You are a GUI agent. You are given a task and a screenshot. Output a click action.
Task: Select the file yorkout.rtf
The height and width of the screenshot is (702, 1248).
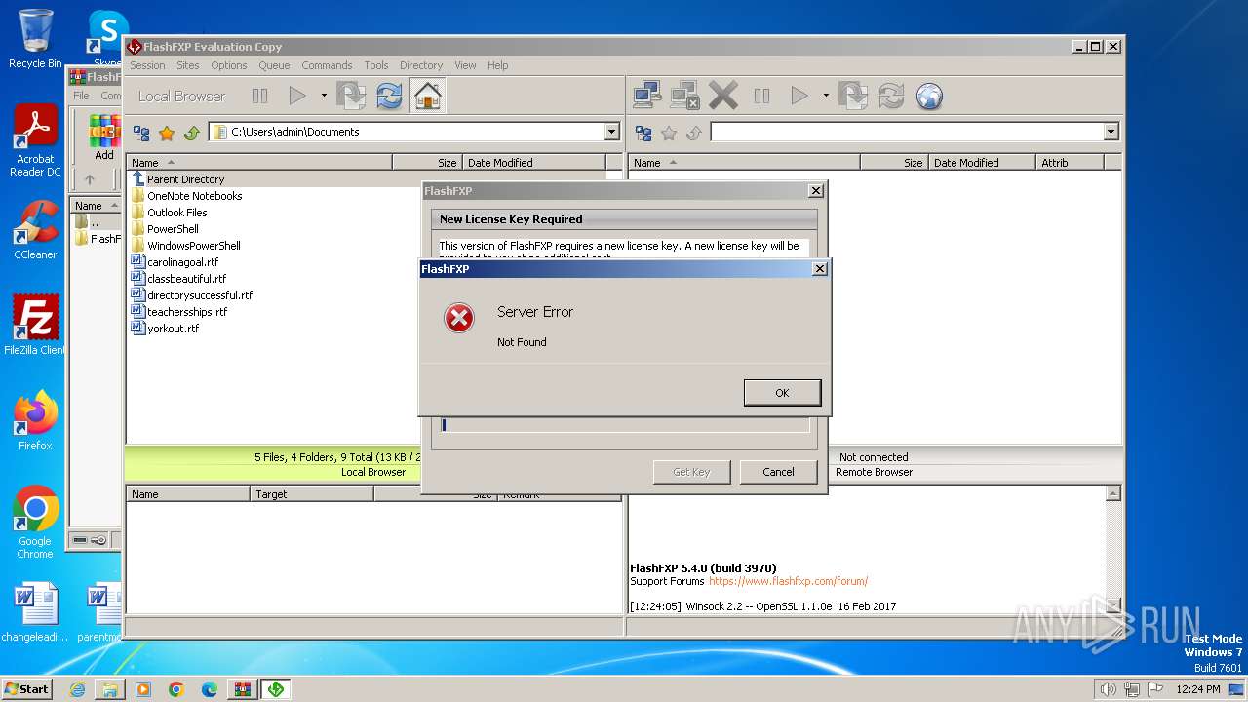tap(173, 329)
